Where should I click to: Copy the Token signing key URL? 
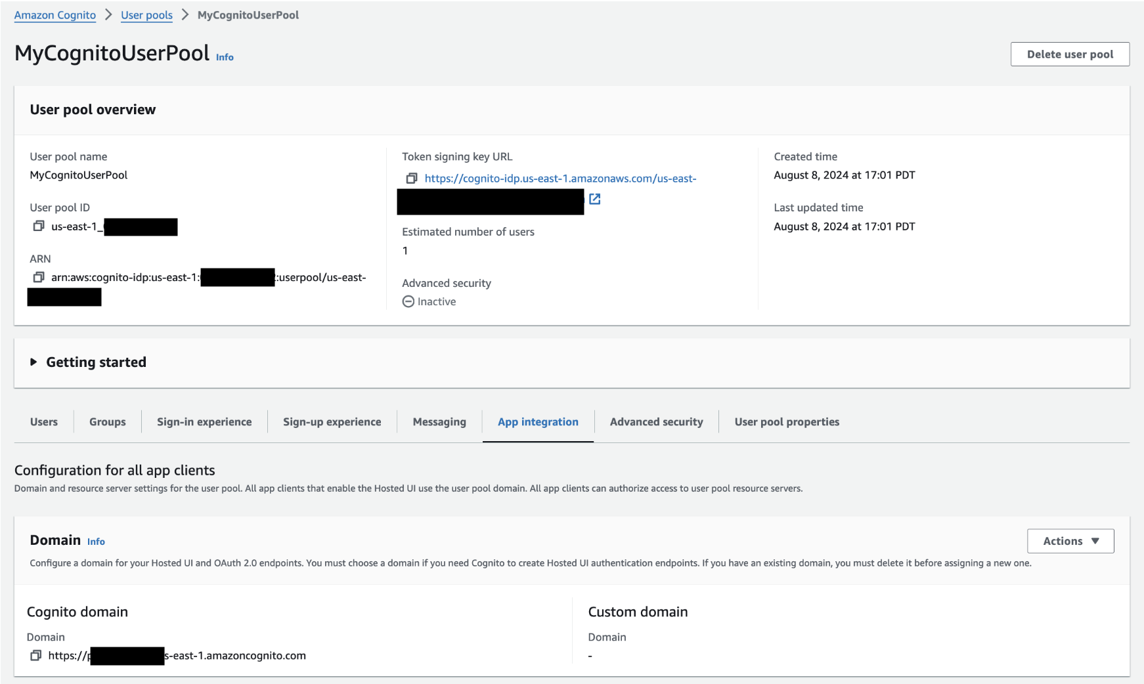pos(412,178)
